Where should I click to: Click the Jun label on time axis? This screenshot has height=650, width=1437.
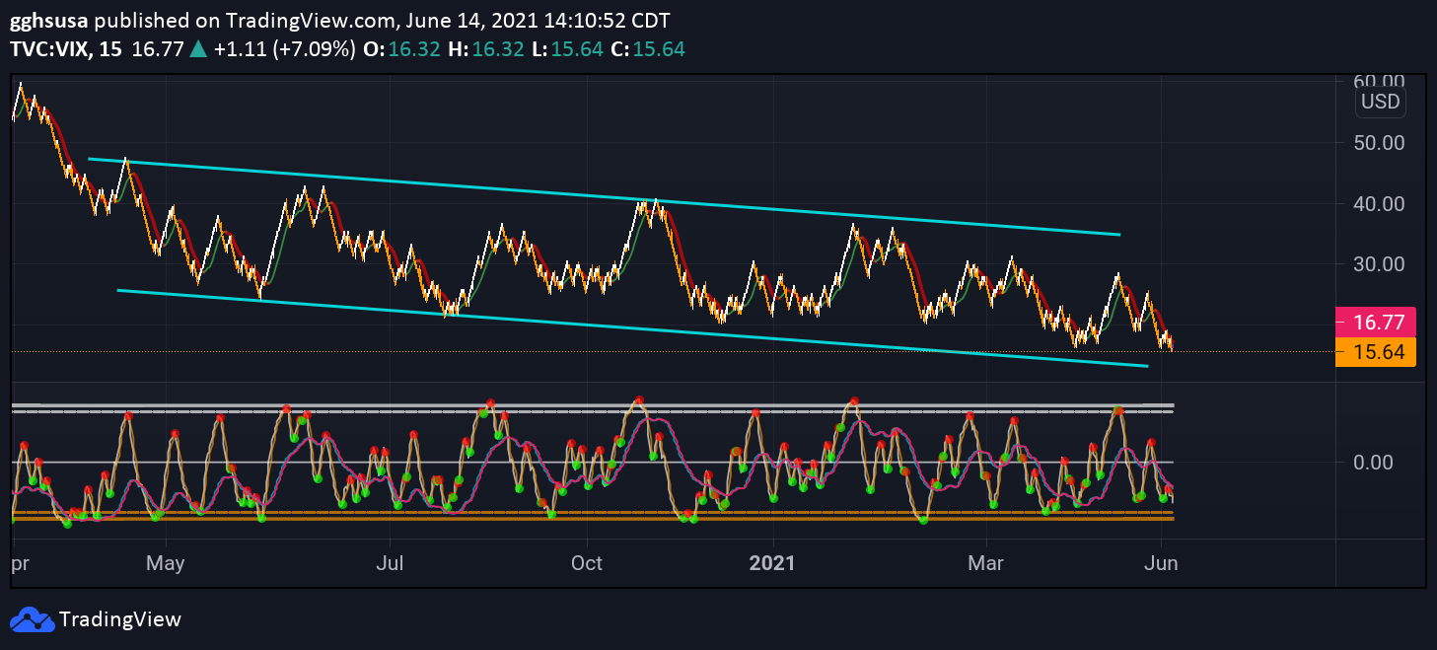pos(1162,563)
